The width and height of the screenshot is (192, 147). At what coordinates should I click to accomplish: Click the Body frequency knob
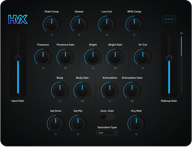click(x=60, y=91)
